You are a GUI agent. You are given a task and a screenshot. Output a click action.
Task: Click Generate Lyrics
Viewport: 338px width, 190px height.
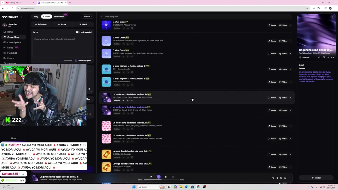tap(83, 61)
